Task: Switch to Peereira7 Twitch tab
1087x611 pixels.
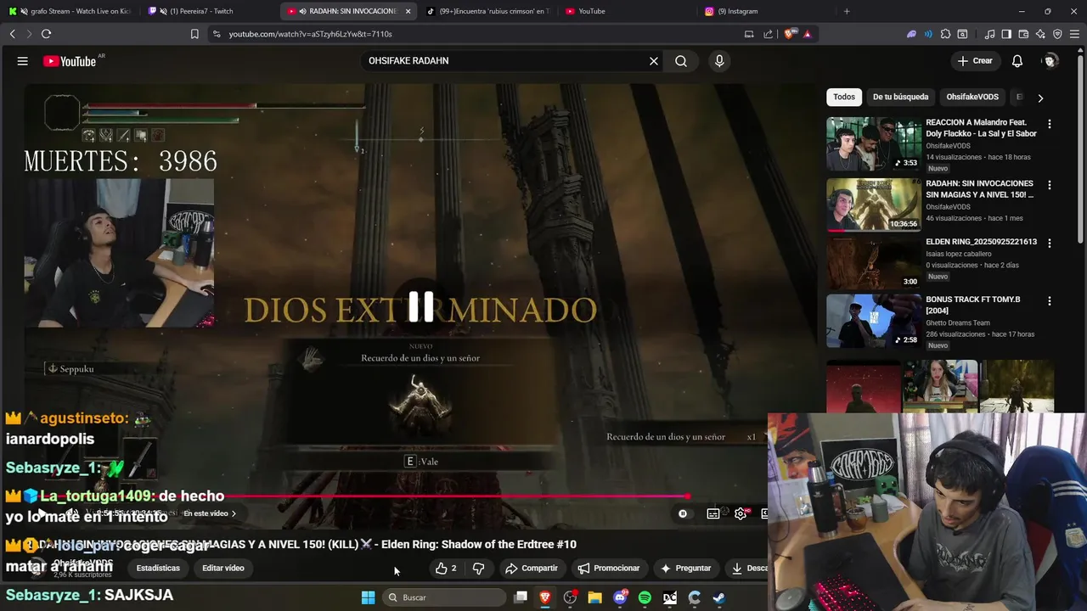Action: click(209, 11)
